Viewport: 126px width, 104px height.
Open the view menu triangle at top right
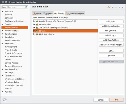[x=123, y=7]
